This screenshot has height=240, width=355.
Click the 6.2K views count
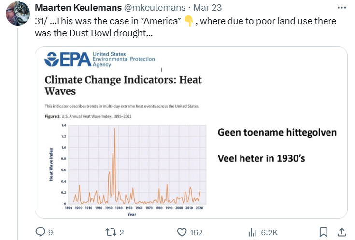pyautogui.click(x=270, y=233)
